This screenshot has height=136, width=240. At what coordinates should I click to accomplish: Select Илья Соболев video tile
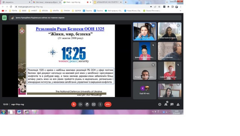click(169, 51)
